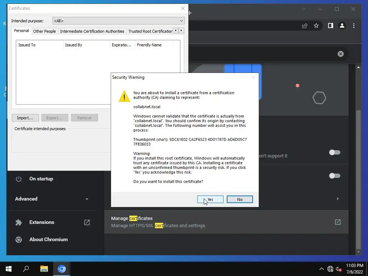Close the Certificates window
The width and height of the screenshot is (368, 276).
point(183,8)
